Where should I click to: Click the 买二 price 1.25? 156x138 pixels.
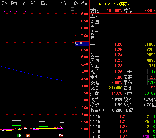tap(118, 50)
